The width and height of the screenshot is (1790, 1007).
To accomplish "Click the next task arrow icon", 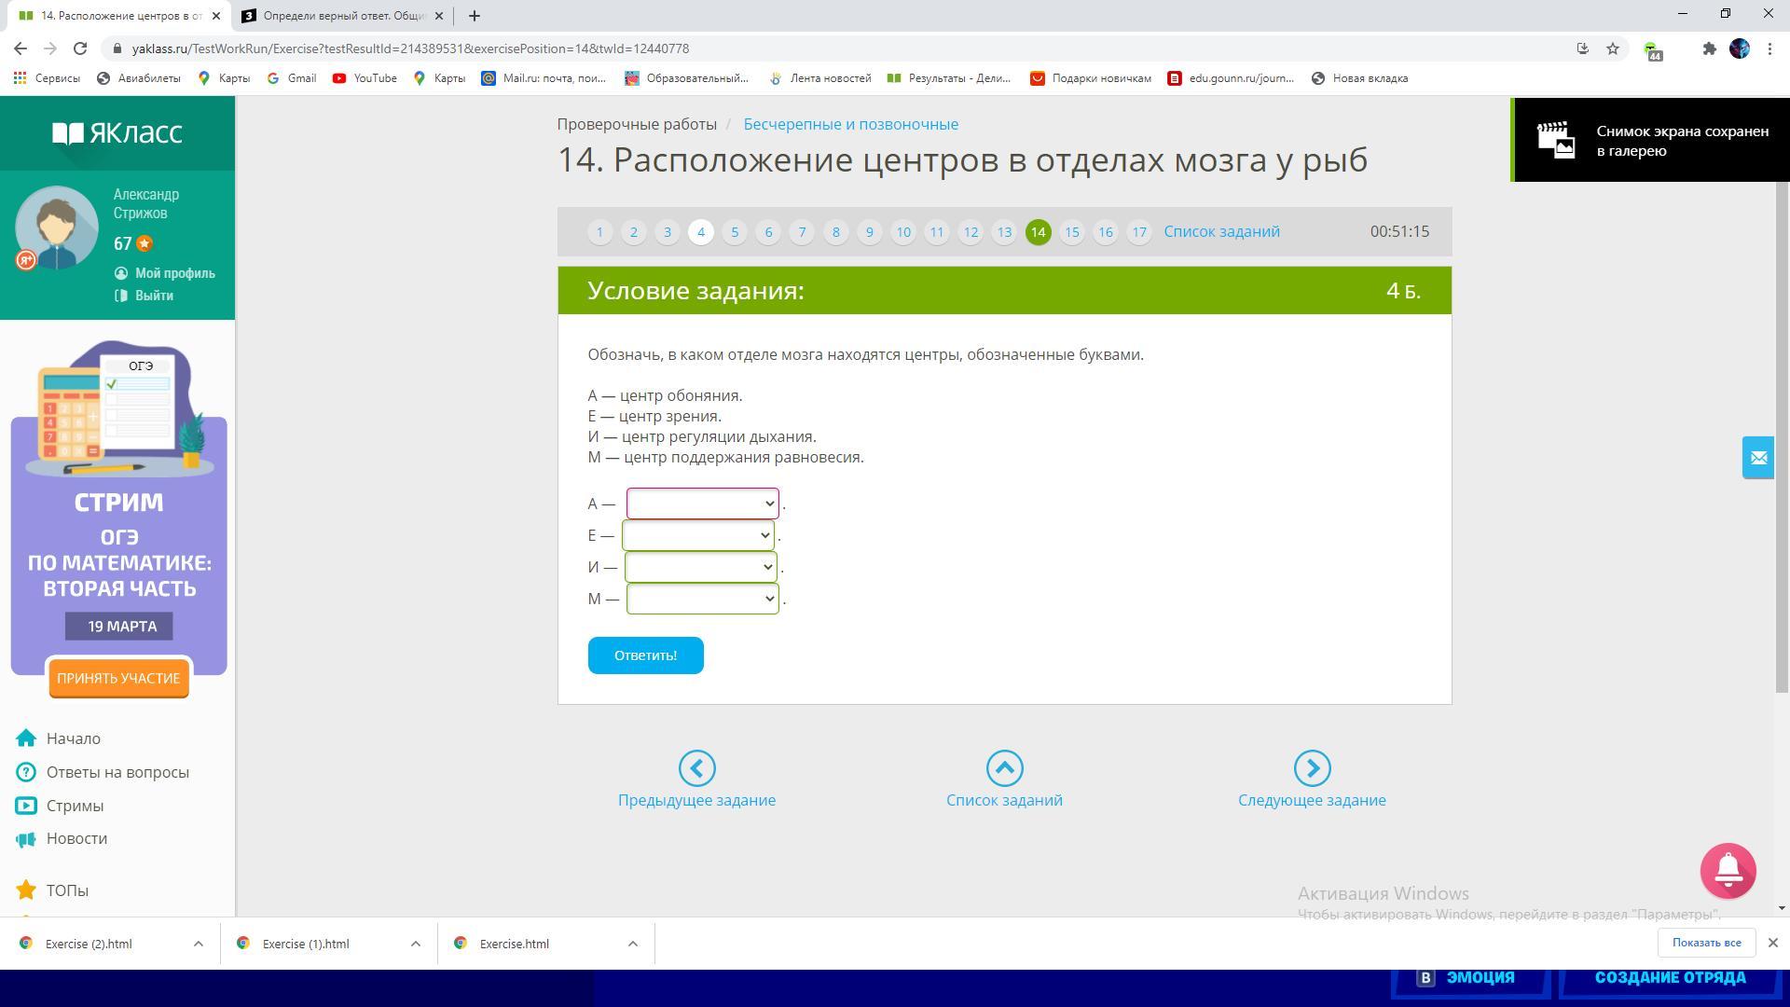I will [x=1312, y=768].
